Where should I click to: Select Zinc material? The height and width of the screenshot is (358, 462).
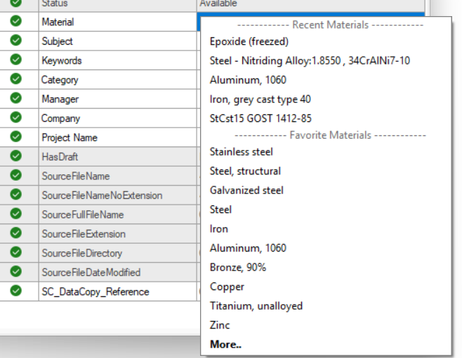coord(220,325)
